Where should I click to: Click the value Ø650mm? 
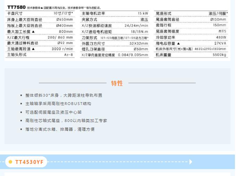click(x=65, y=19)
